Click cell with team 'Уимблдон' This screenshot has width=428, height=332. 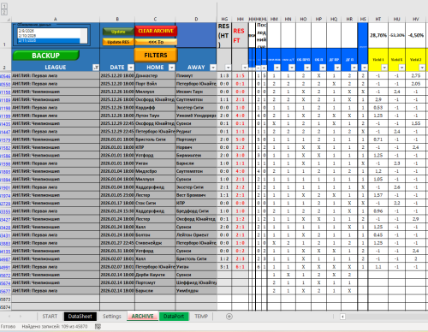pos(196,291)
